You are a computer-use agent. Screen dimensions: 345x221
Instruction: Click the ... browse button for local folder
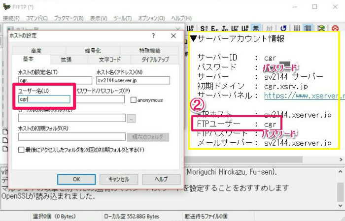131,119
